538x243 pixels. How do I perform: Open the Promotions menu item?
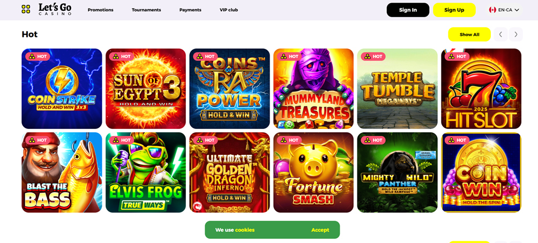coord(101,10)
